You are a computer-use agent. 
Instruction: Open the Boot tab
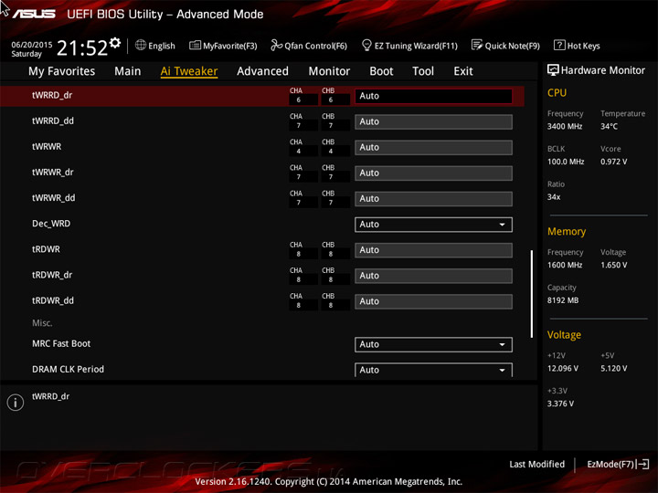tap(381, 71)
